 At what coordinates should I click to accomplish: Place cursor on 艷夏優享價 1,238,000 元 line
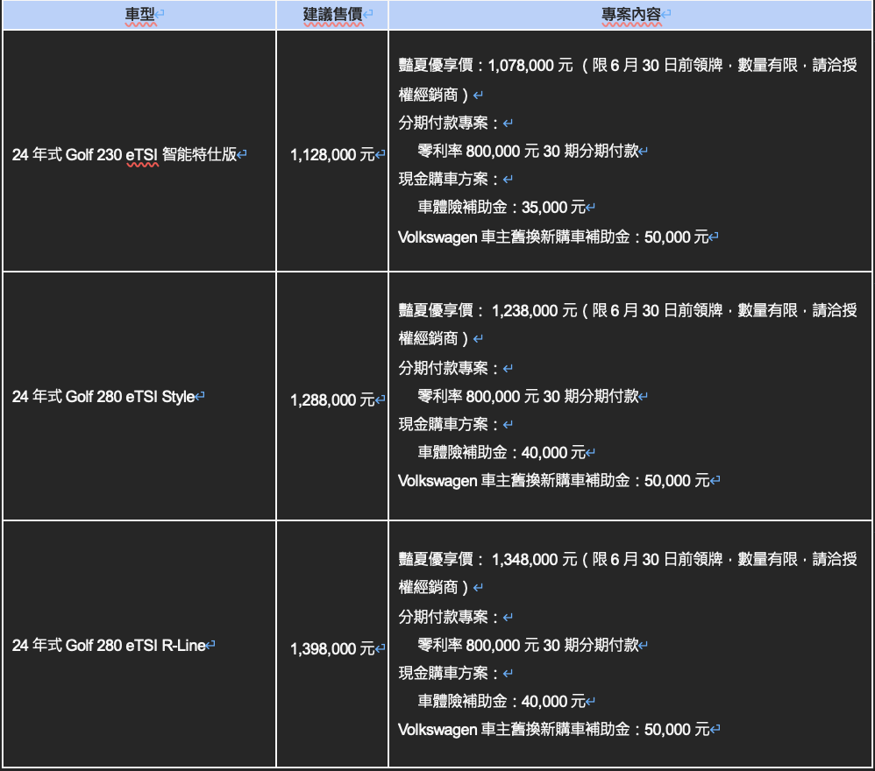click(526, 310)
